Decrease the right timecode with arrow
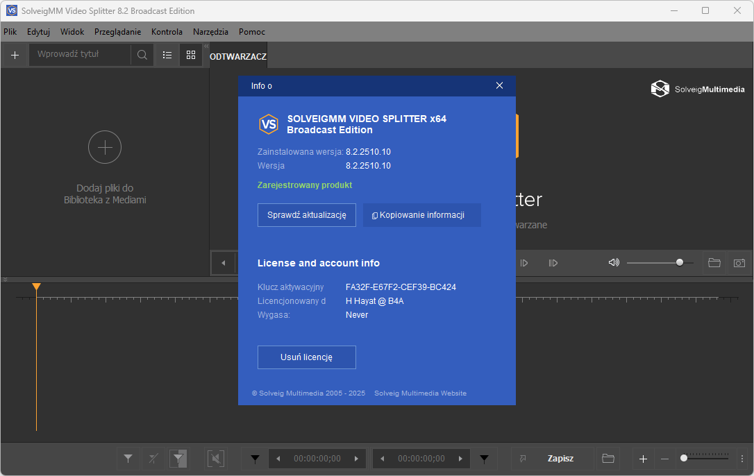This screenshot has height=476, width=754. tap(383, 459)
